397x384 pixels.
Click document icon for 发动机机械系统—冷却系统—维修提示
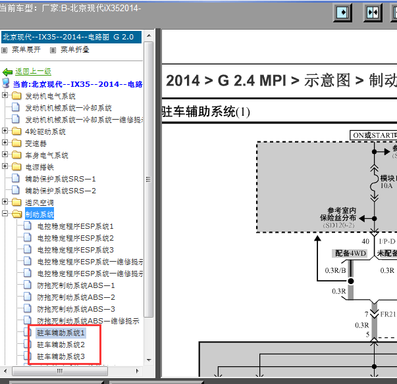(16, 119)
